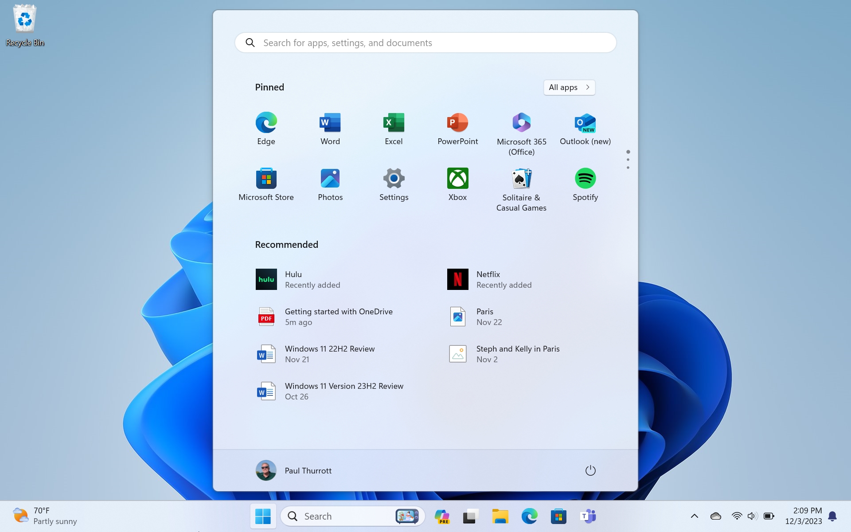Expand the All apps list

pyautogui.click(x=569, y=87)
